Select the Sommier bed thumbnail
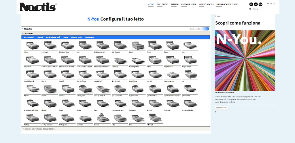 pyautogui.click(x=85, y=118)
